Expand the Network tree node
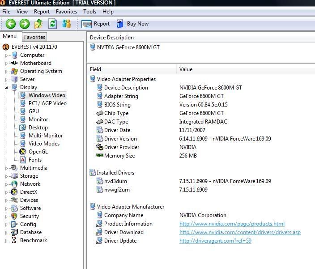The image size is (315, 269). [6, 184]
